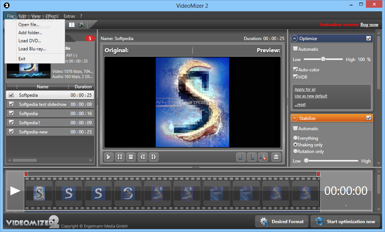Pause the preview playback
This screenshot has height=232, width=385.
coord(120,157)
